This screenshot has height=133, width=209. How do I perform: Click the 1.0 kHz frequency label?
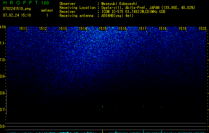tap(3, 60)
